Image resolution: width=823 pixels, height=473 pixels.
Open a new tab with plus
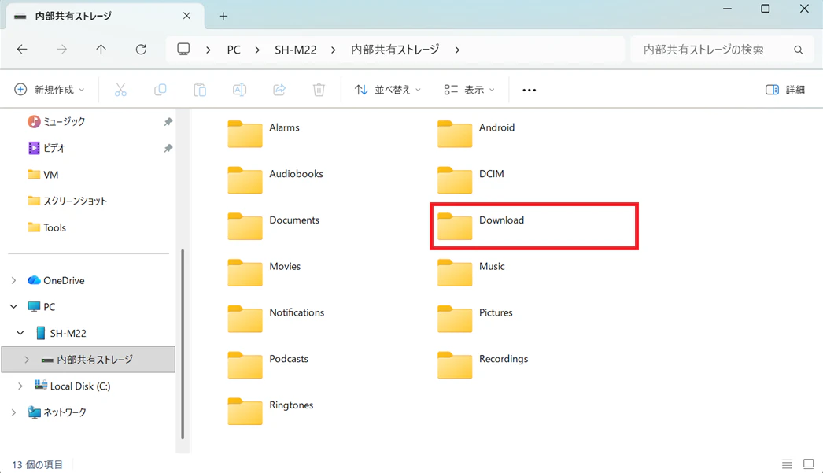point(223,17)
